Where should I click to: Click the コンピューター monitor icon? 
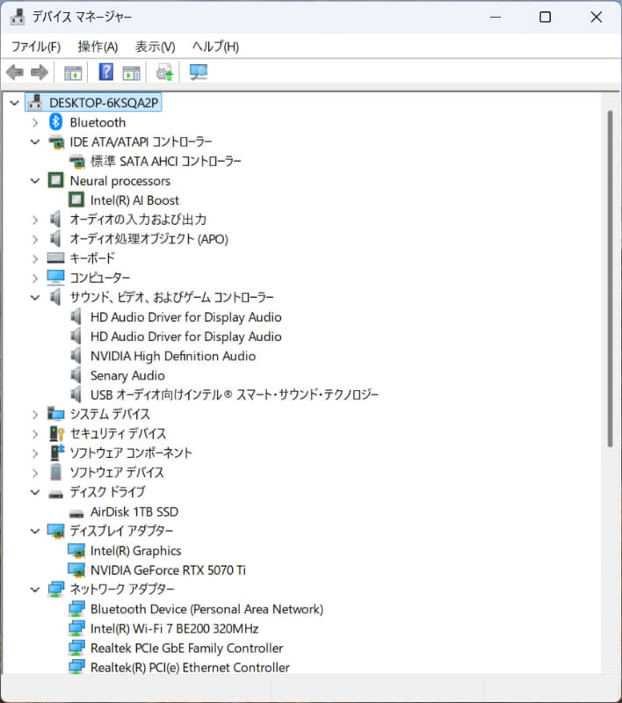click(x=55, y=278)
